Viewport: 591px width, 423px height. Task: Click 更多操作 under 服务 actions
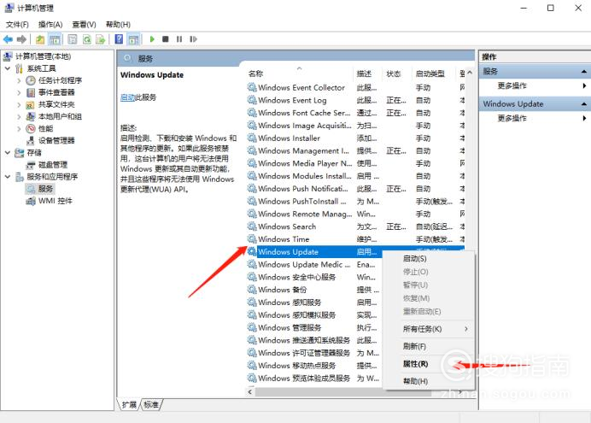point(512,85)
